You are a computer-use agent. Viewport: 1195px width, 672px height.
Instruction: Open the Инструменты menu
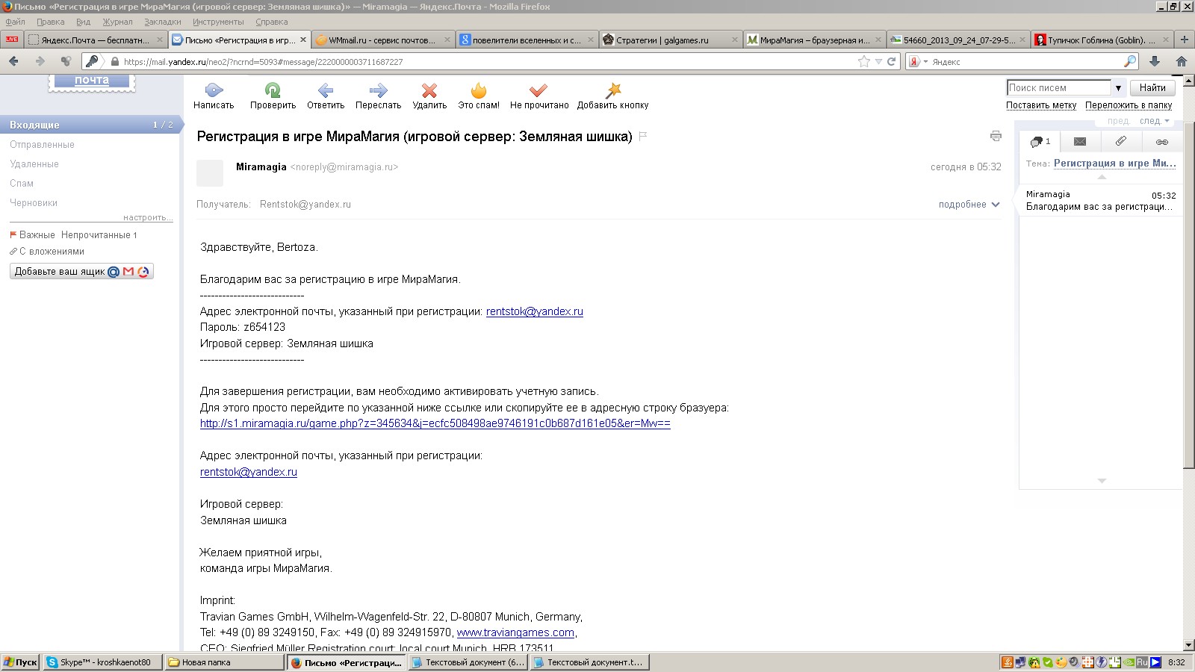(x=218, y=22)
